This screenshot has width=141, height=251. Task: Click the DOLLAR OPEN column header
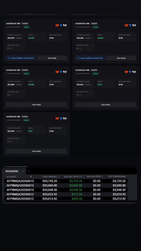click(x=94, y=176)
